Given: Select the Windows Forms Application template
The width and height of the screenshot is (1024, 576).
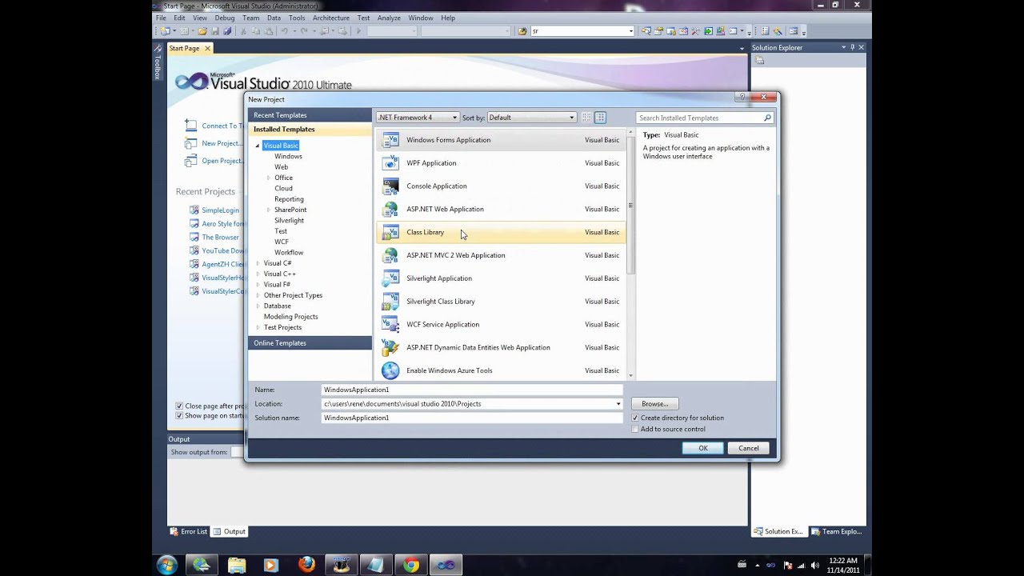Looking at the screenshot, I should [501, 140].
